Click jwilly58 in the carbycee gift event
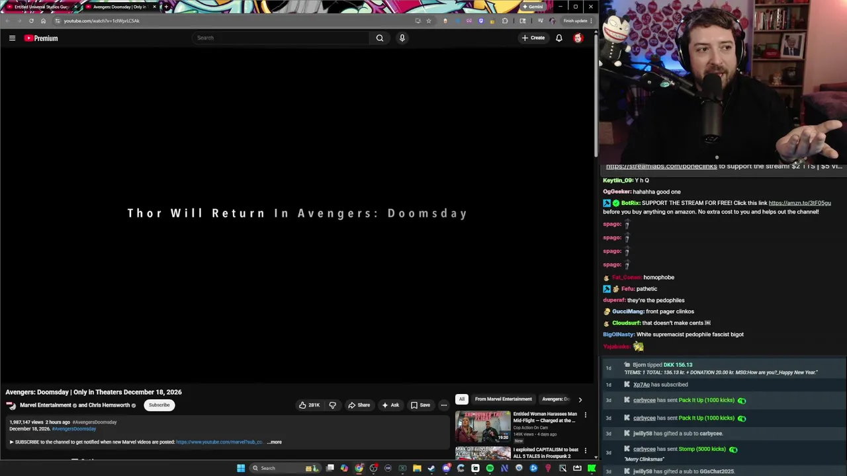The height and width of the screenshot is (476, 847). pyautogui.click(x=641, y=434)
